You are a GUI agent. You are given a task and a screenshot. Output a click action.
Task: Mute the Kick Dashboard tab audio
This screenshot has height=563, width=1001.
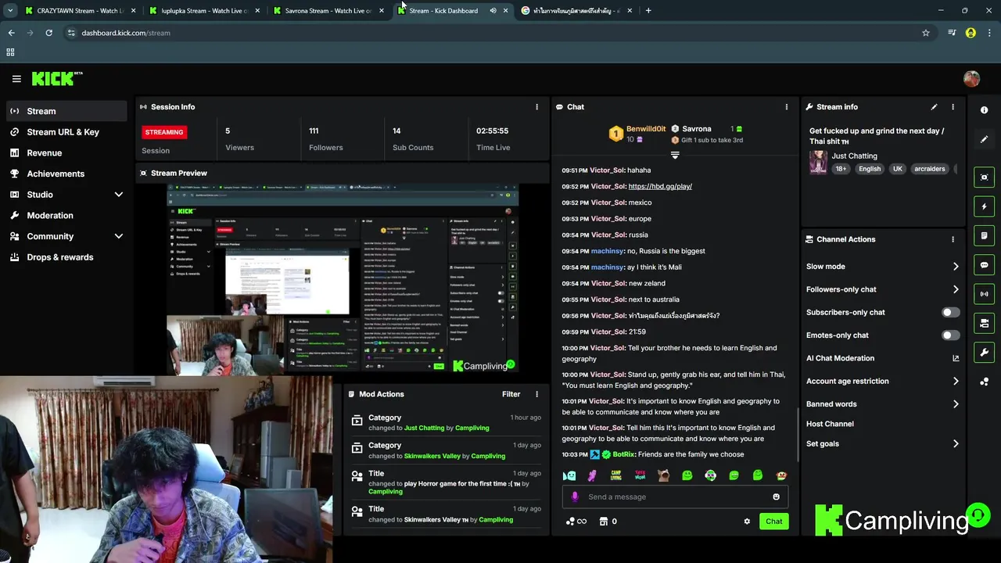[x=493, y=11]
